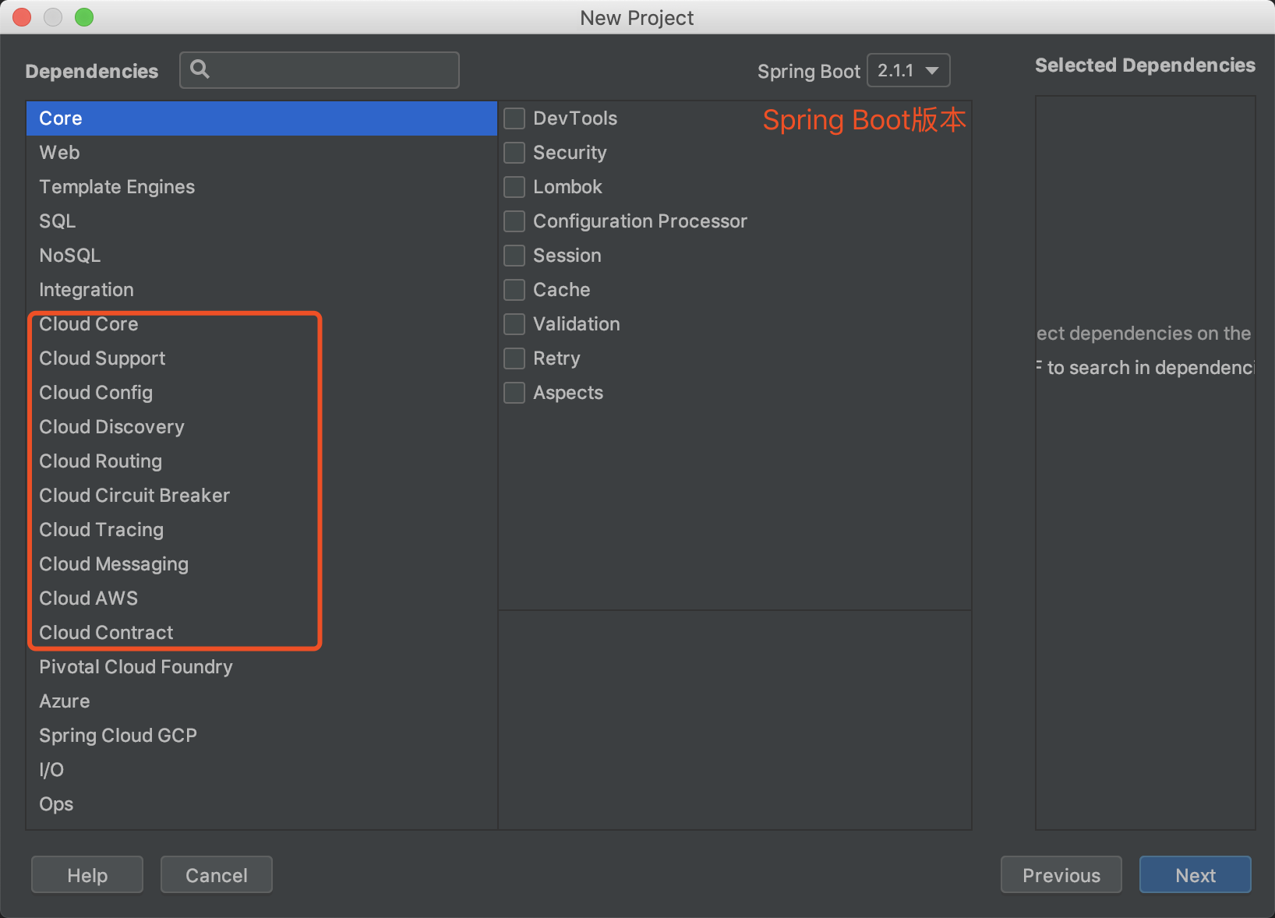Select the Core category
Screen dimensions: 1275x918
point(262,118)
